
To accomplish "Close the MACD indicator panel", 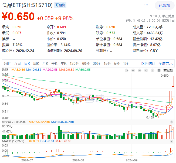I will (171, 141).
